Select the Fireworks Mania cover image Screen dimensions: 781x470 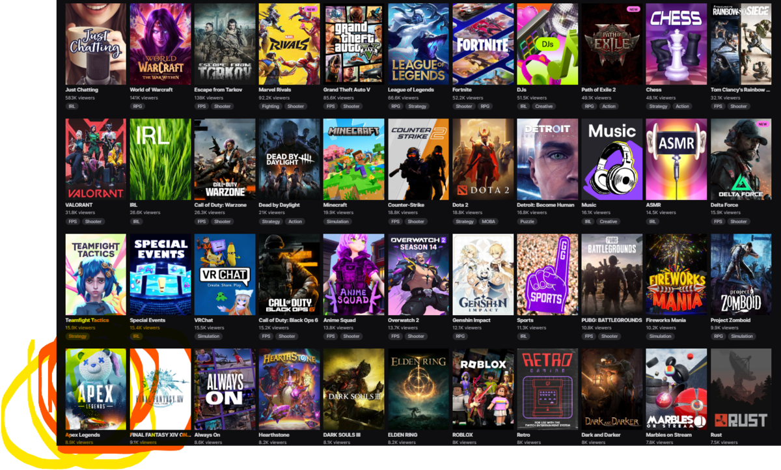(676, 274)
